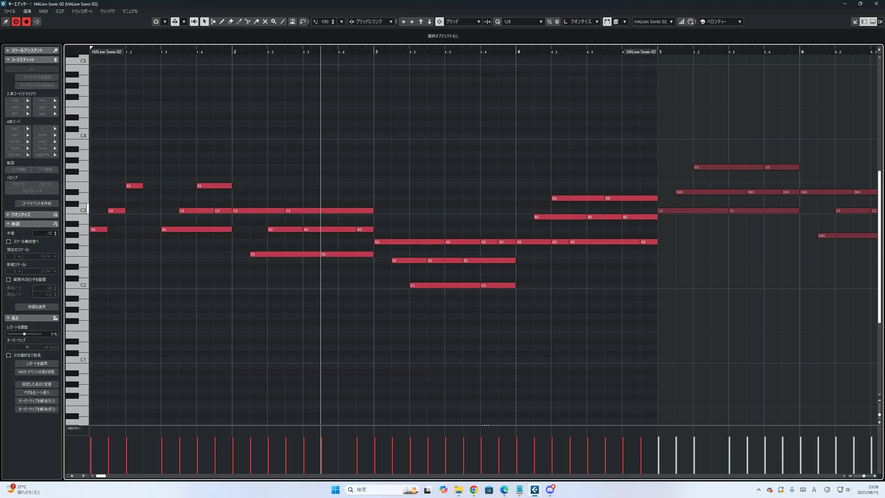The width and height of the screenshot is (885, 498).
Task: Enable スケール構成音へ checkbox
Action: pyautogui.click(x=9, y=241)
